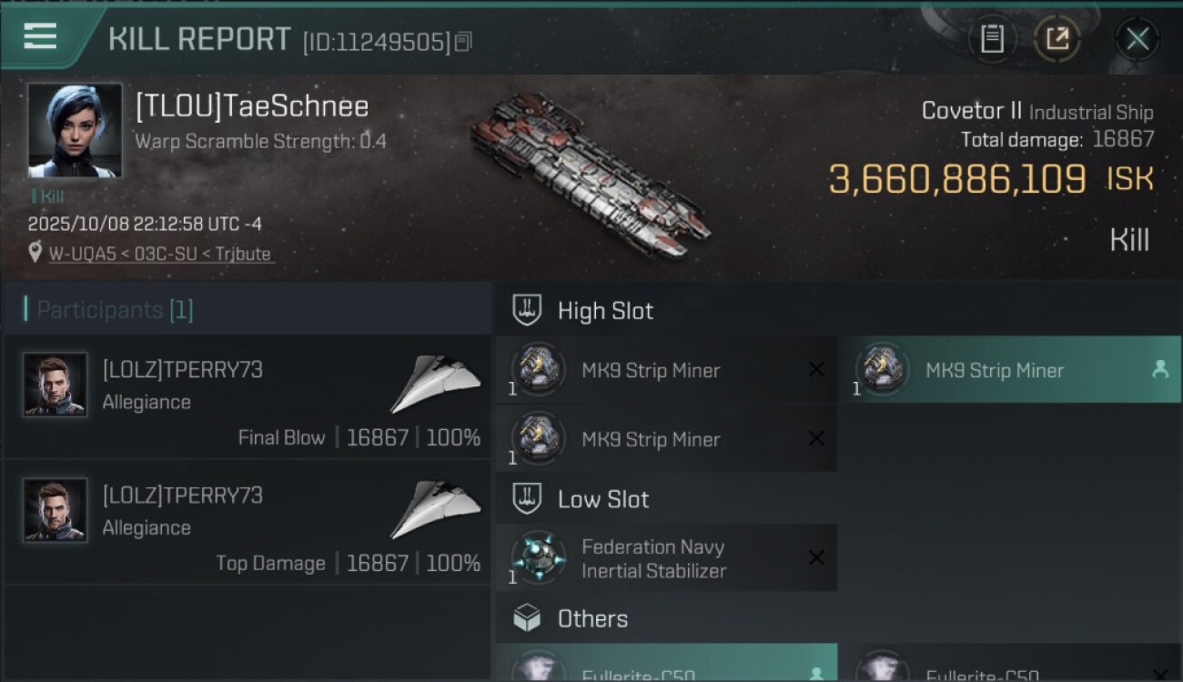Click TaeSchnee's pilot portrait
The image size is (1183, 682).
tap(75, 130)
